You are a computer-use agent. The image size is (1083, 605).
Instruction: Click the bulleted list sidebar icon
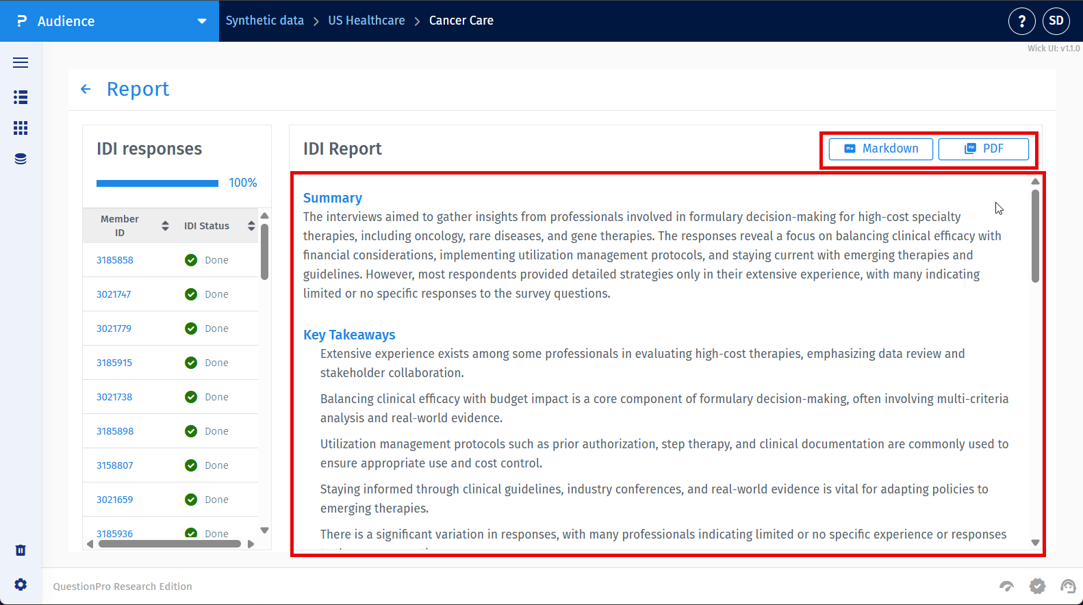(21, 97)
